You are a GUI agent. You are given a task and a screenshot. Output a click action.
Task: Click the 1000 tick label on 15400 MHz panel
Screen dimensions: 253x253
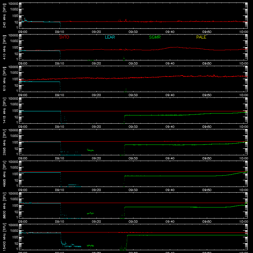point(14,231)
